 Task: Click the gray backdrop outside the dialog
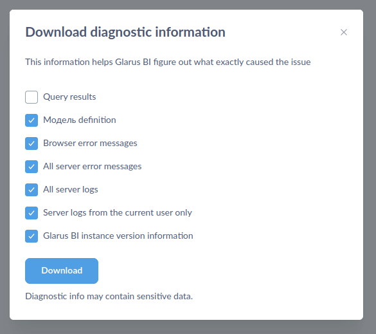point(187,327)
